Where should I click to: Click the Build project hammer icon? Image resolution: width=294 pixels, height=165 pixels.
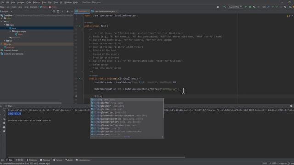pyautogui.click(x=225, y=7)
